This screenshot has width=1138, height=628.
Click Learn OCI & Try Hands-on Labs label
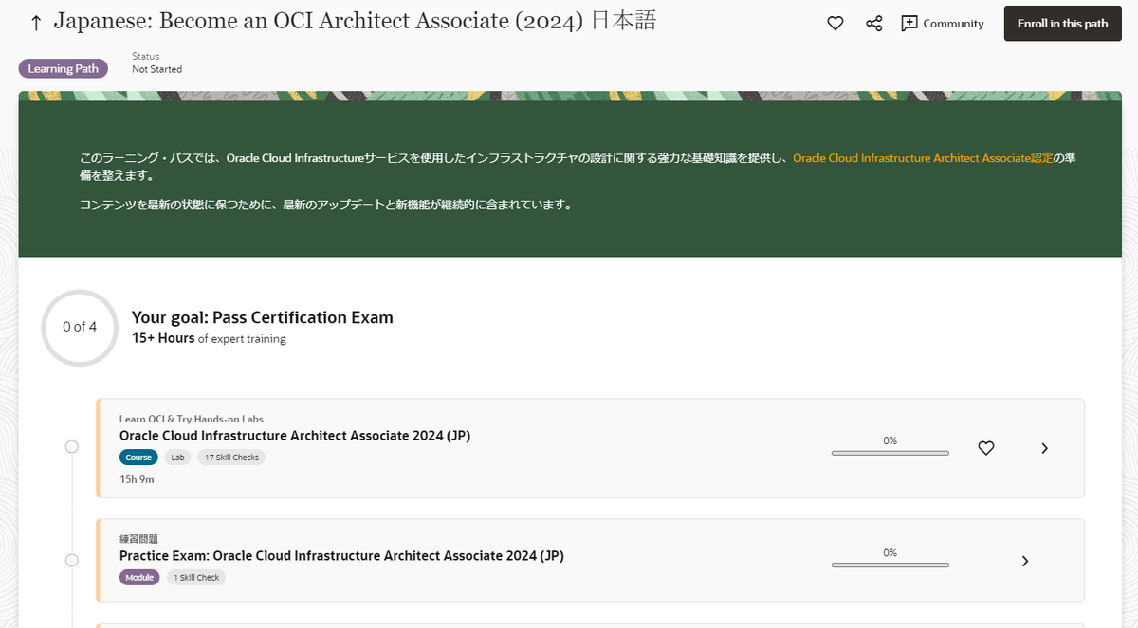tap(192, 419)
